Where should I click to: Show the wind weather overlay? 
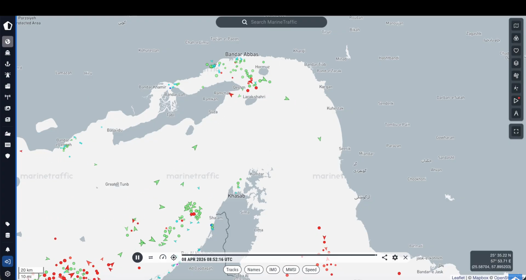tap(516, 76)
